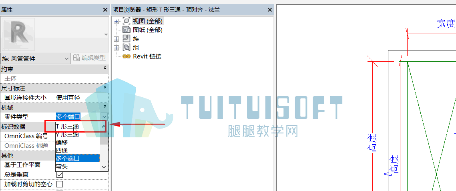456x191 pixels.
Task: Expand the 族 tree node
Action: [117, 39]
